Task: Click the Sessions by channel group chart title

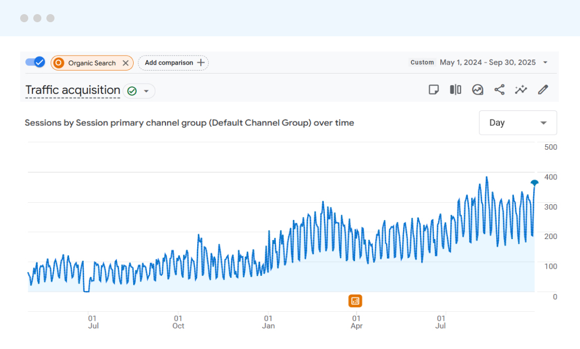Action: pos(189,123)
